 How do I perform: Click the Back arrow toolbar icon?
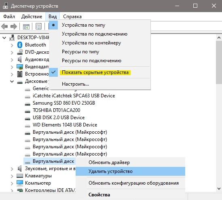click(4, 26)
